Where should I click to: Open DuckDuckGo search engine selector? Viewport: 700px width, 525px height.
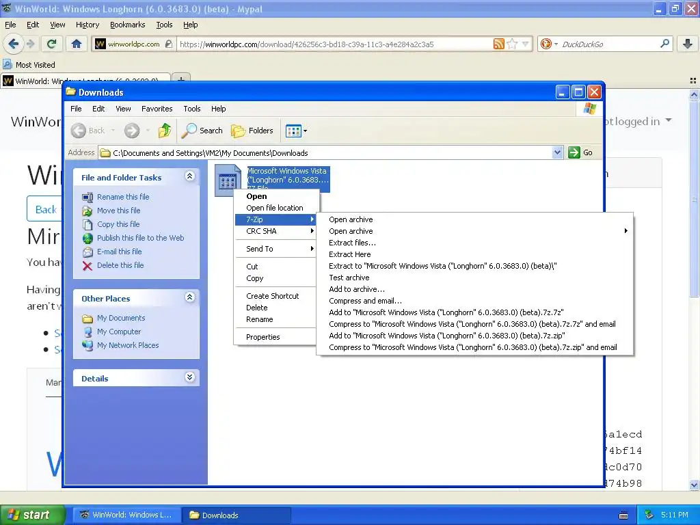[549, 44]
